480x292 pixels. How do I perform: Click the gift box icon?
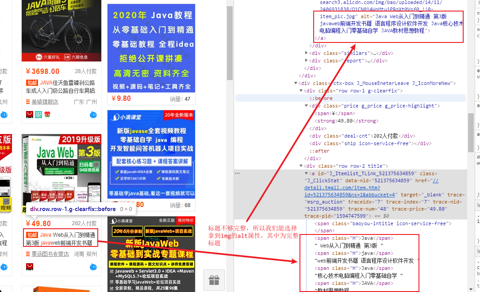coord(214,280)
